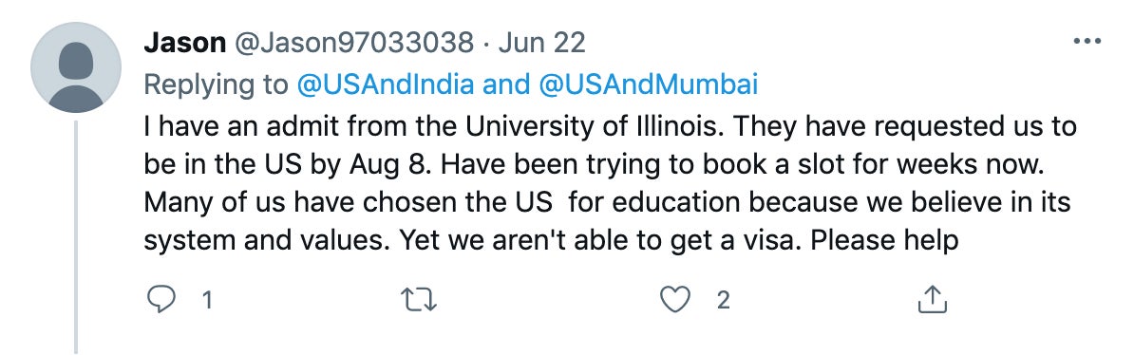This screenshot has width=1134, height=355.
Task: Click the 'Replying to' label
Action: pos(217,85)
